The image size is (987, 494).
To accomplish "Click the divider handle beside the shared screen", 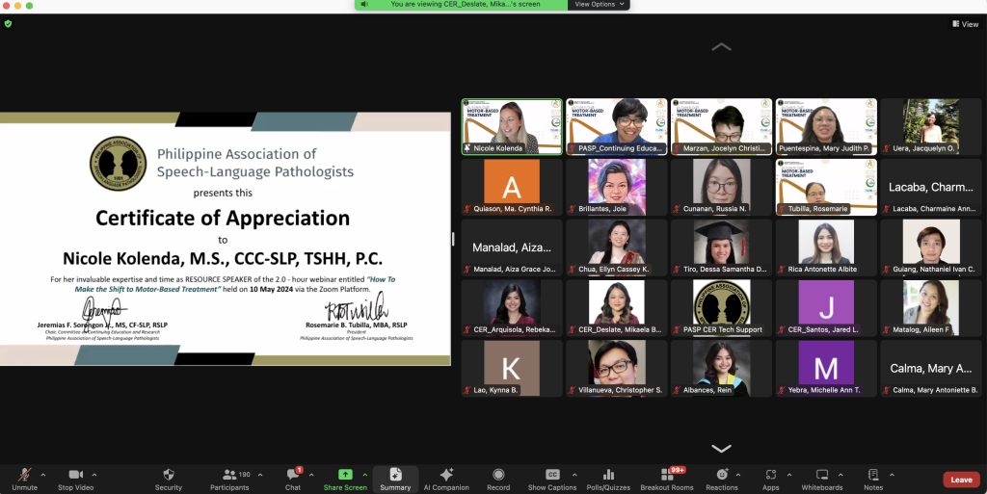I will tap(453, 239).
